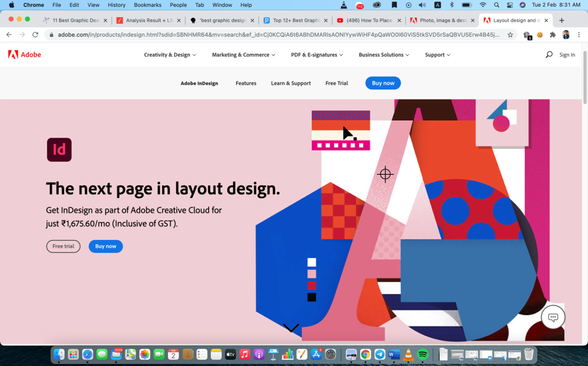588x366 pixels.
Task: Click the hero Free trial button
Action: tap(63, 246)
